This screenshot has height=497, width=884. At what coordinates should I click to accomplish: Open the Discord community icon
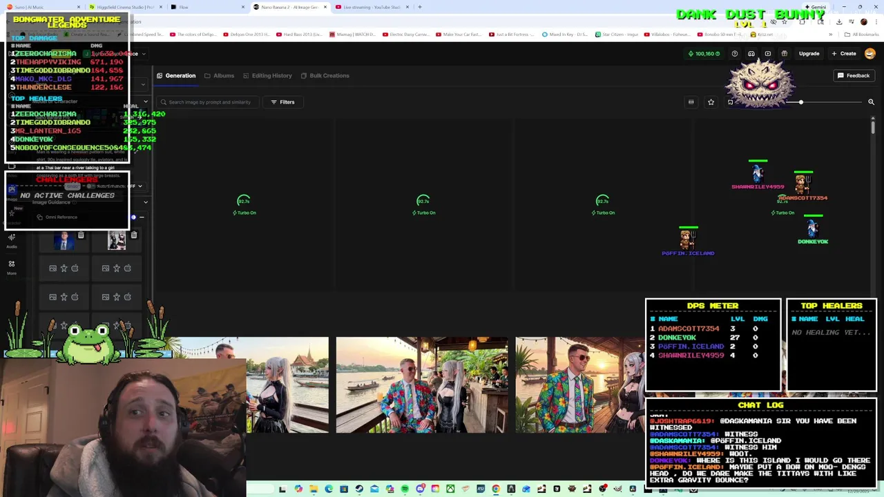coord(751,54)
